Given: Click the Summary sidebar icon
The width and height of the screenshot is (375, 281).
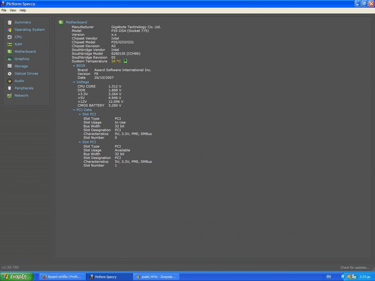Looking at the screenshot, I should (x=9, y=22).
